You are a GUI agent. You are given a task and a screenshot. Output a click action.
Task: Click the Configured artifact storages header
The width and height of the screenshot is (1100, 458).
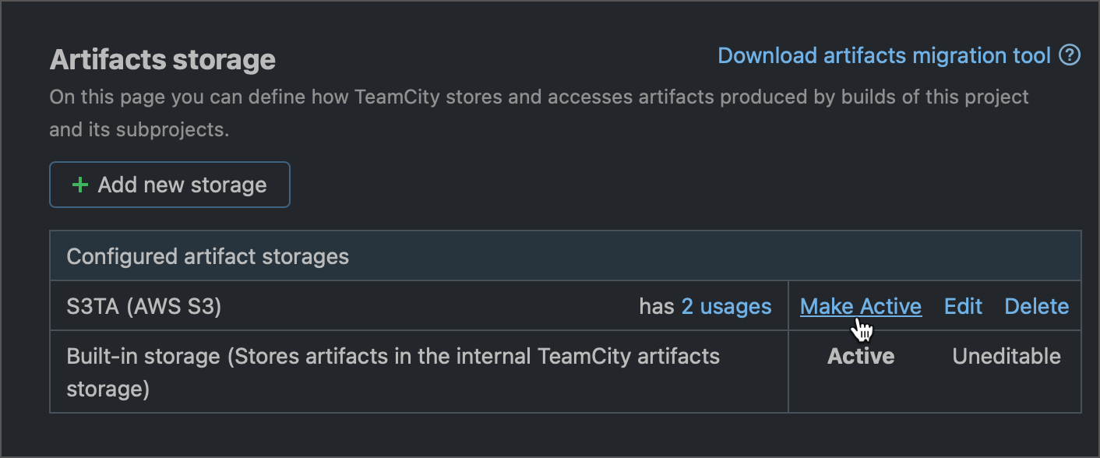click(208, 256)
